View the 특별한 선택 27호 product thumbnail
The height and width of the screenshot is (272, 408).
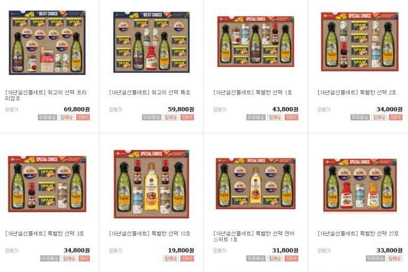tap(360, 185)
